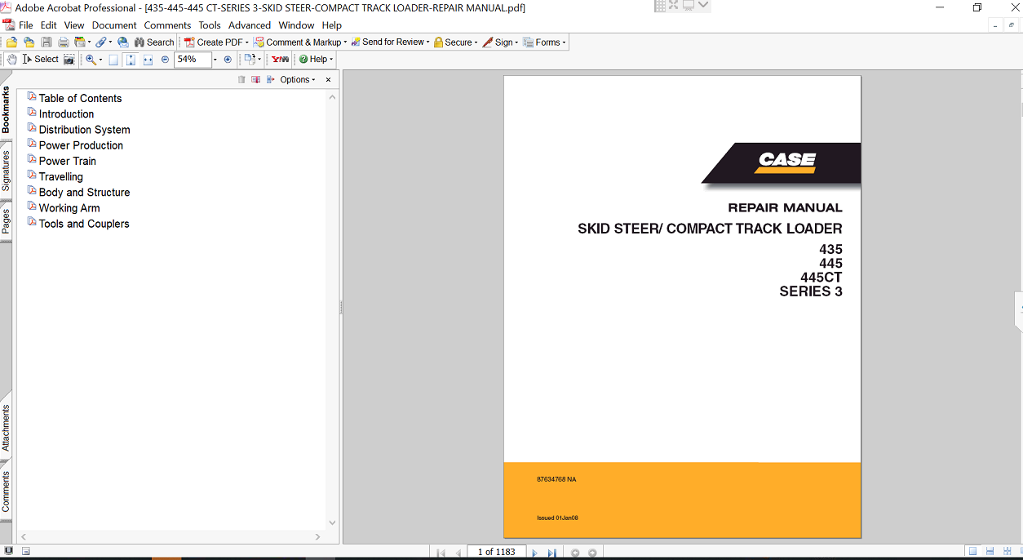This screenshot has height=560, width=1023.
Task: Toggle Fit Width view mode
Action: click(x=148, y=60)
